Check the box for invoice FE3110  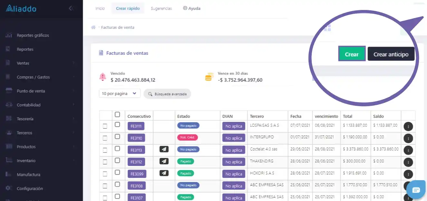(117, 136)
